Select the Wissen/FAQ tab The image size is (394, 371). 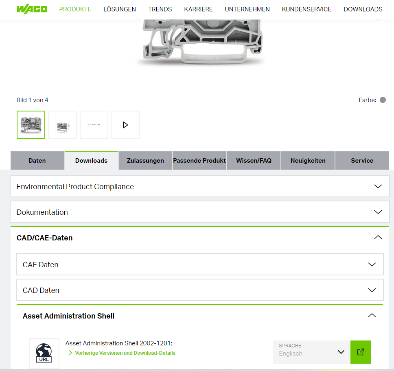click(253, 160)
